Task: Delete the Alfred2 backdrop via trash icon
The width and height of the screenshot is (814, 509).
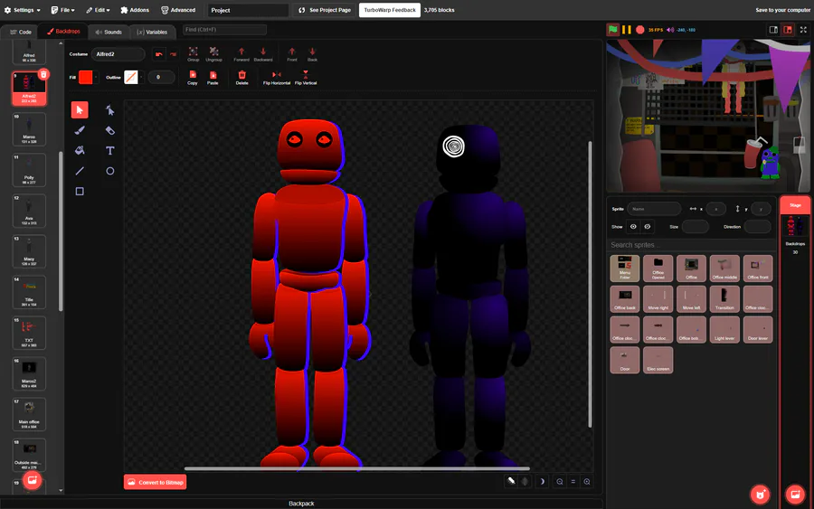Action: coord(43,74)
